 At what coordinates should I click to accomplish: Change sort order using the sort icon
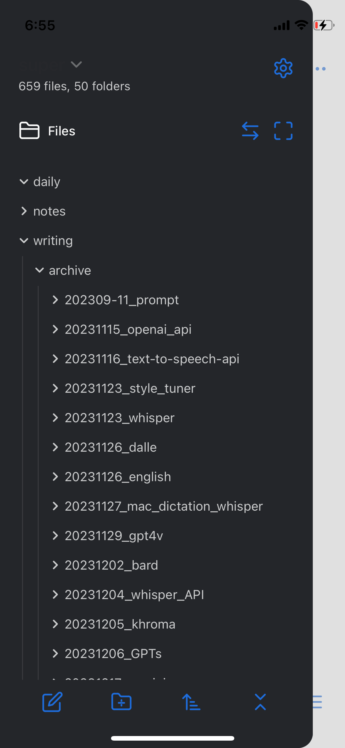[191, 702]
